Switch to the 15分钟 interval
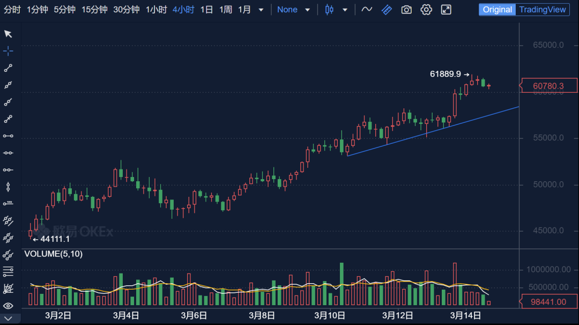The image size is (579, 325). click(x=94, y=10)
